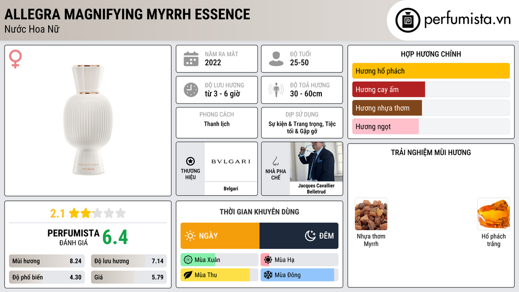
Task: Click the leaf icon for Mùa Thu
Action: [x=188, y=275]
